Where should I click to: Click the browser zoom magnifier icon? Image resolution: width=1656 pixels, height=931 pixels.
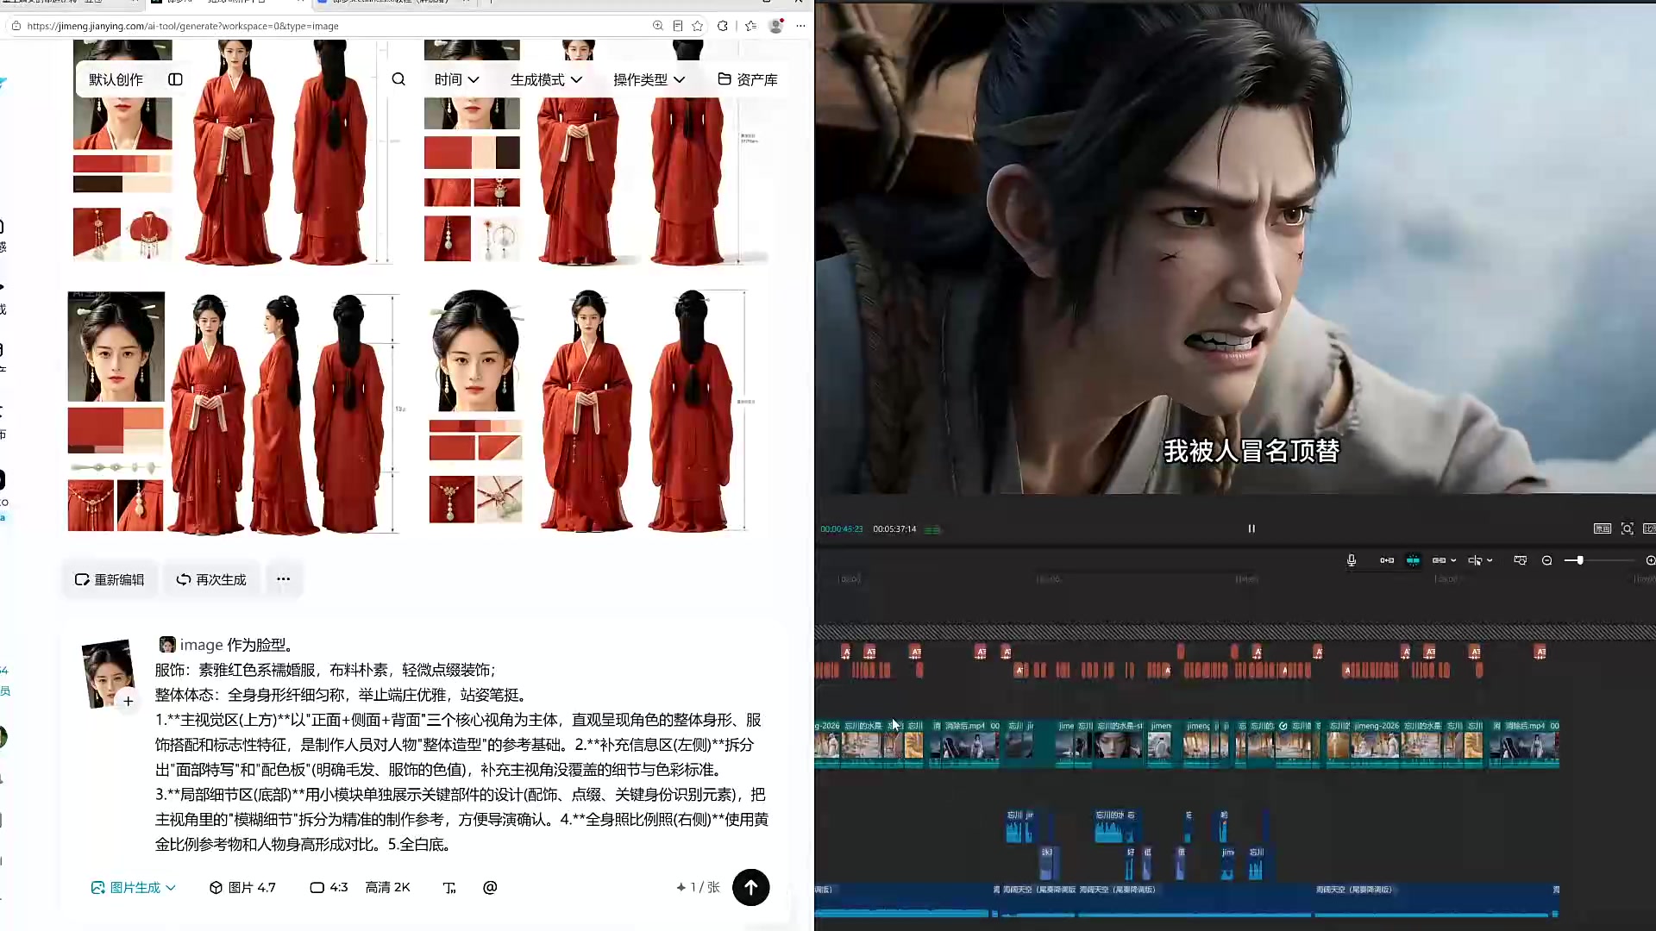tap(658, 26)
